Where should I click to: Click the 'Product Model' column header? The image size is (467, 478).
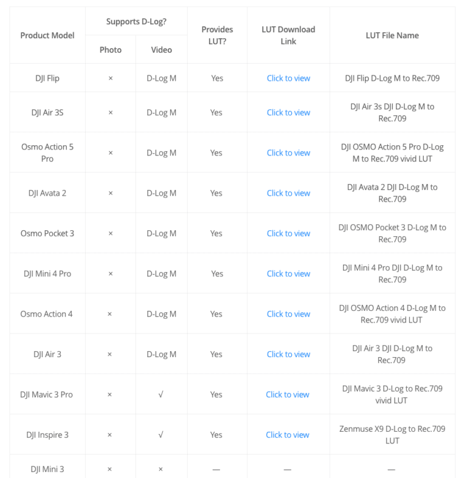click(x=47, y=35)
